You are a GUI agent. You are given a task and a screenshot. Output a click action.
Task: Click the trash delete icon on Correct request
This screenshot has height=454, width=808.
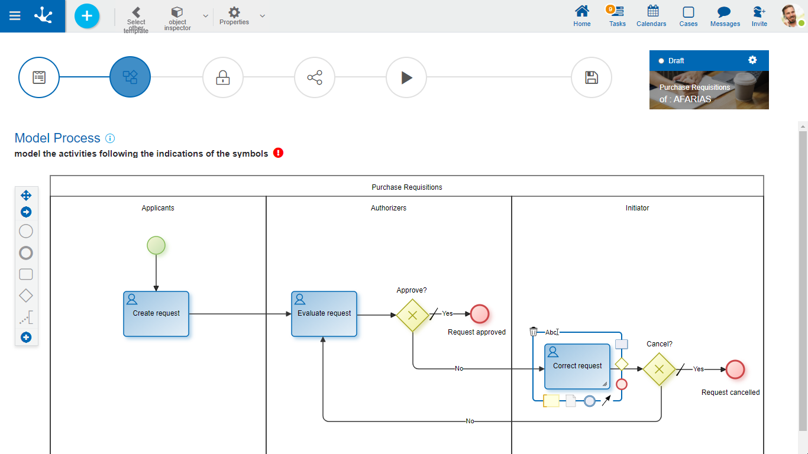click(x=534, y=332)
